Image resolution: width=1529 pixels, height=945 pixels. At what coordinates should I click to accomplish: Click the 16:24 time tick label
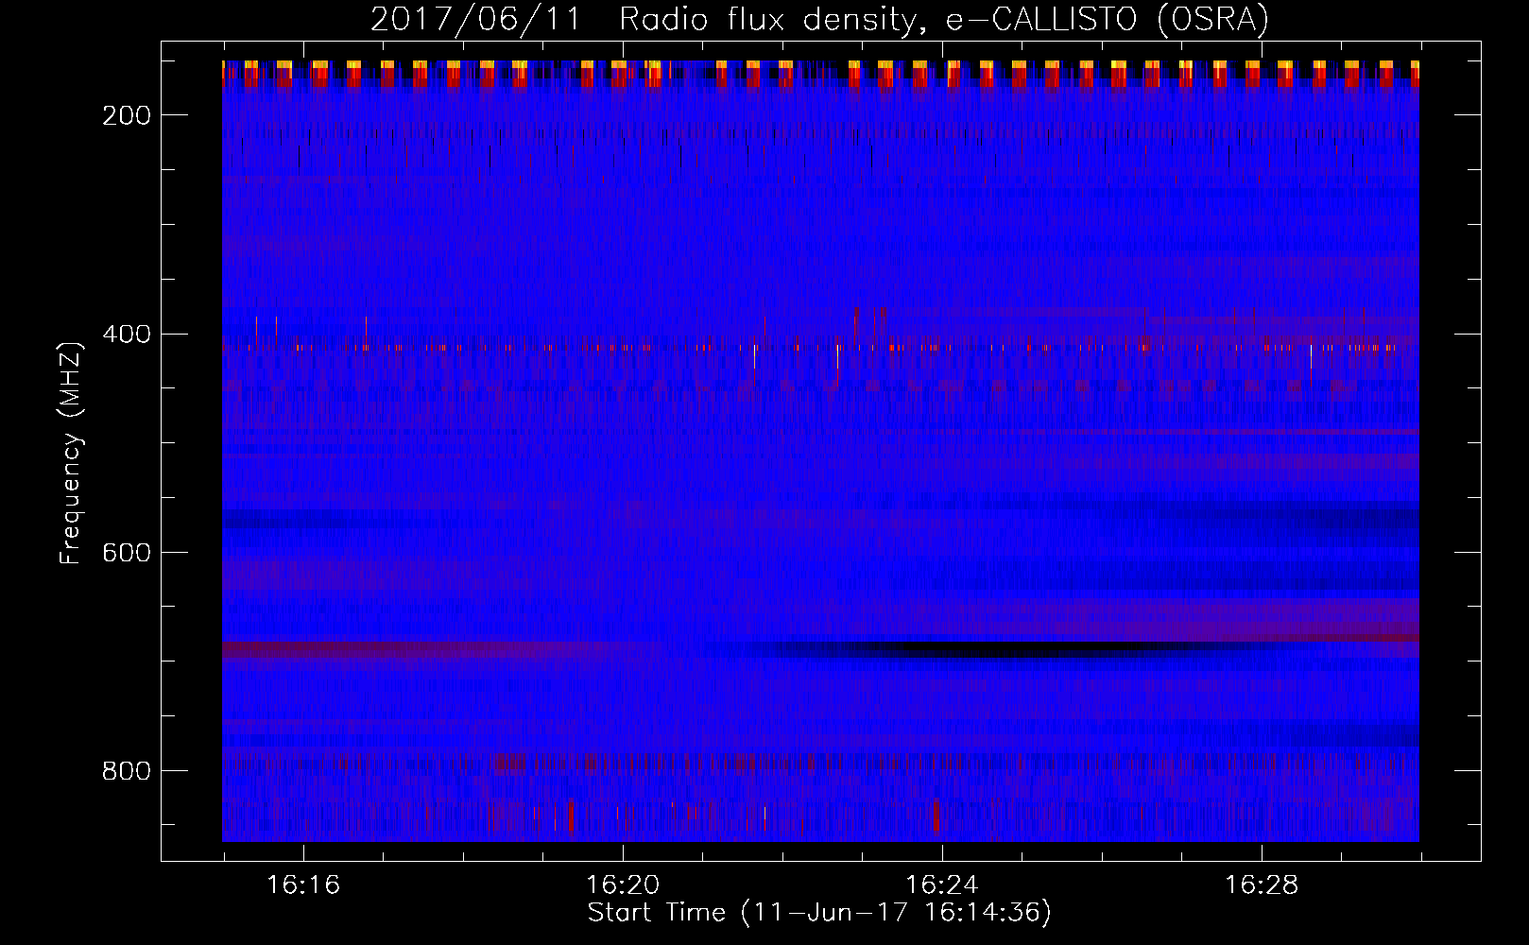point(942,885)
